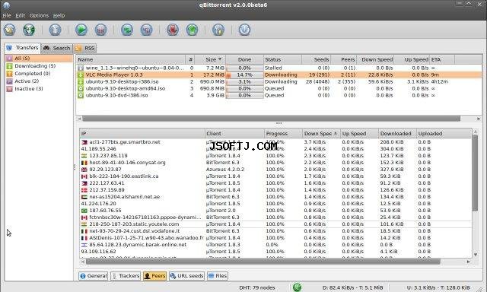Image resolution: width=487 pixels, height=292 pixels.
Task: Pause the selected torrent using toolbar pause icon
Action: coord(100,30)
